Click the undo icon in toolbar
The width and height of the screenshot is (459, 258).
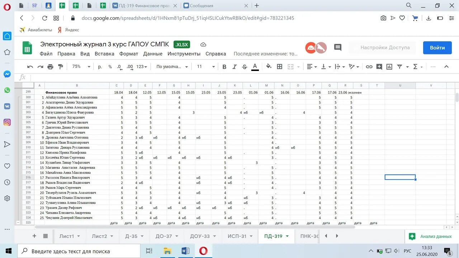pyautogui.click(x=30, y=67)
